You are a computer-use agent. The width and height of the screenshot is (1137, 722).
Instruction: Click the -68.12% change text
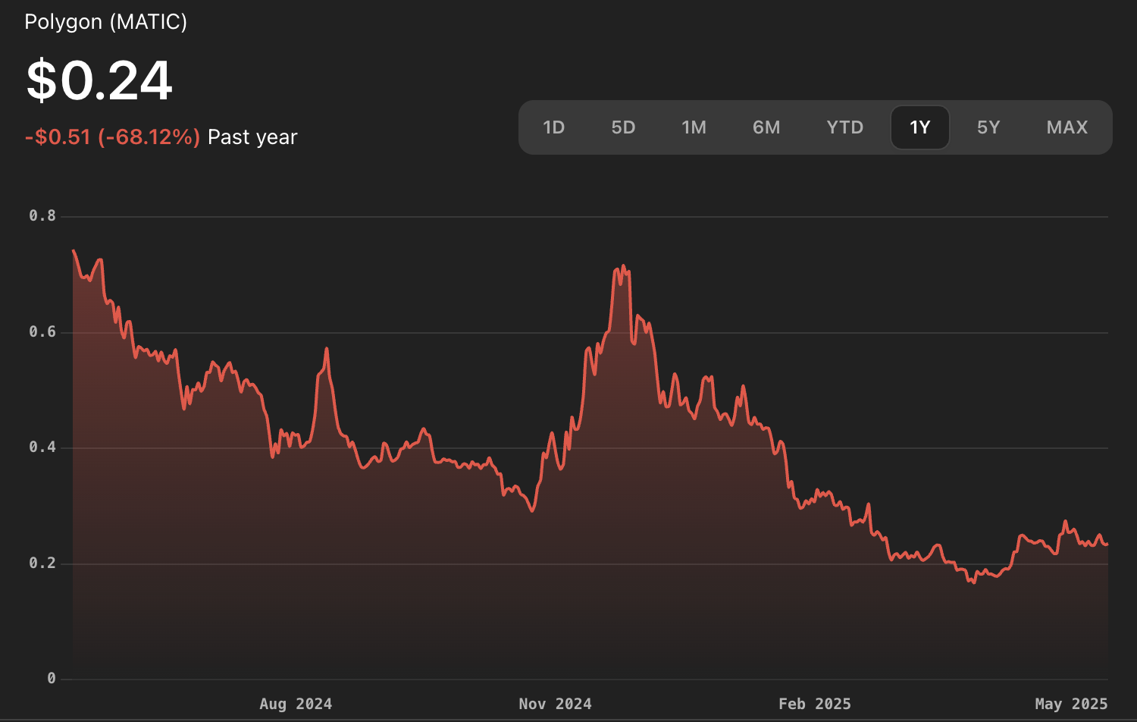149,137
